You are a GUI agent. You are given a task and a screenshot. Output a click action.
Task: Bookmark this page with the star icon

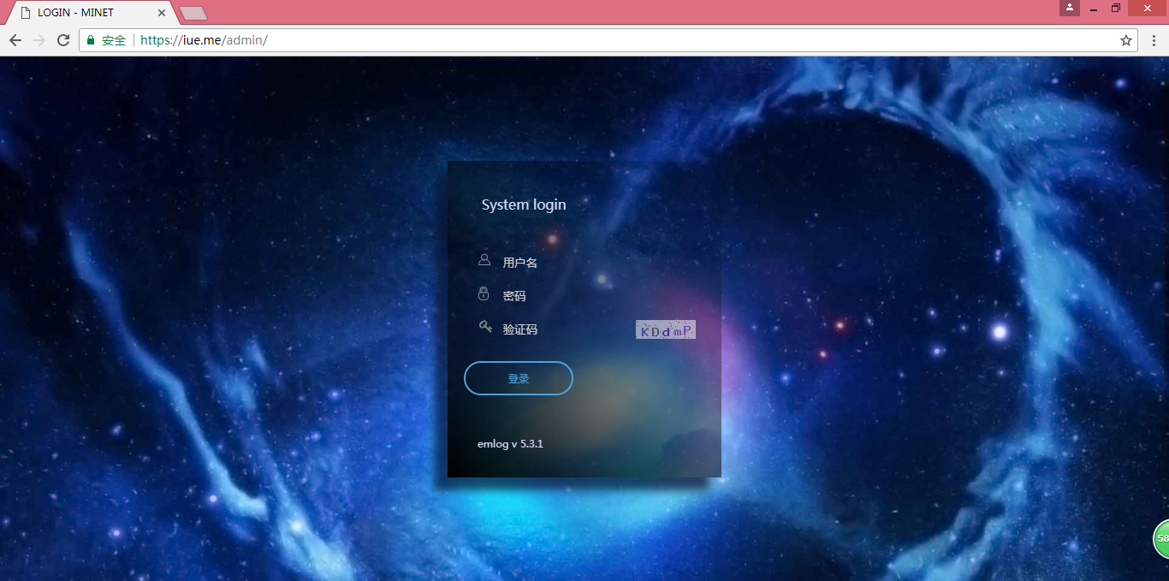1126,40
